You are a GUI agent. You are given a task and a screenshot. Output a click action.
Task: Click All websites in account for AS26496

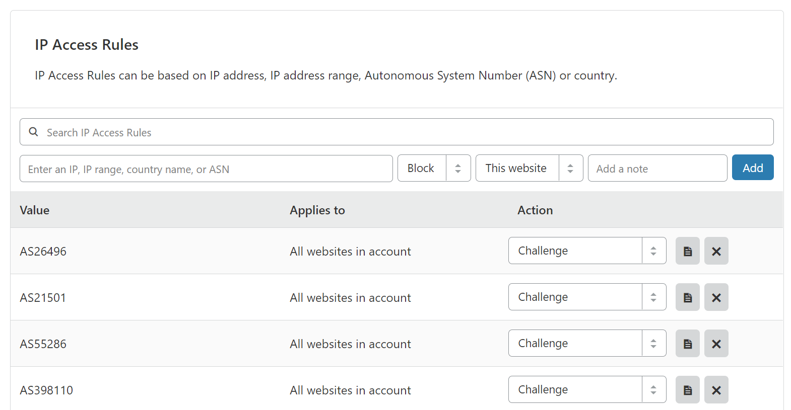[x=351, y=252]
